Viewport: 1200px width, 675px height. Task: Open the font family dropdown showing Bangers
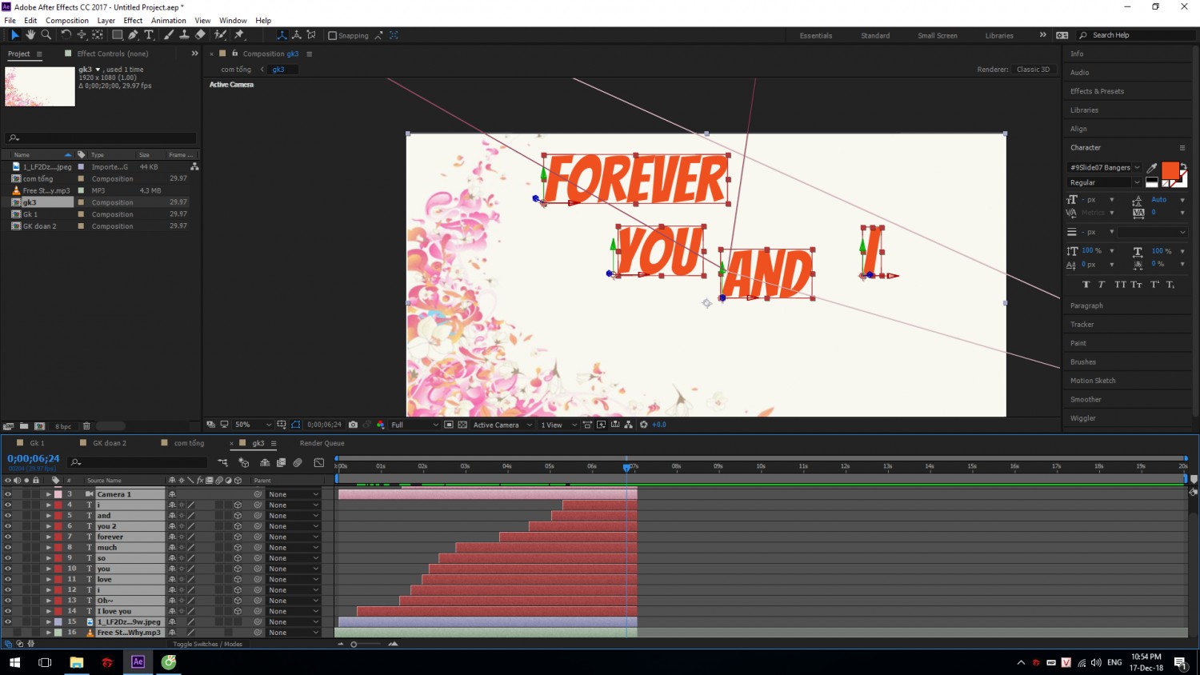click(x=1105, y=168)
